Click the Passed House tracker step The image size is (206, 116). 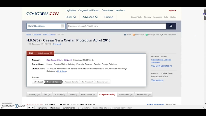tap(54, 82)
